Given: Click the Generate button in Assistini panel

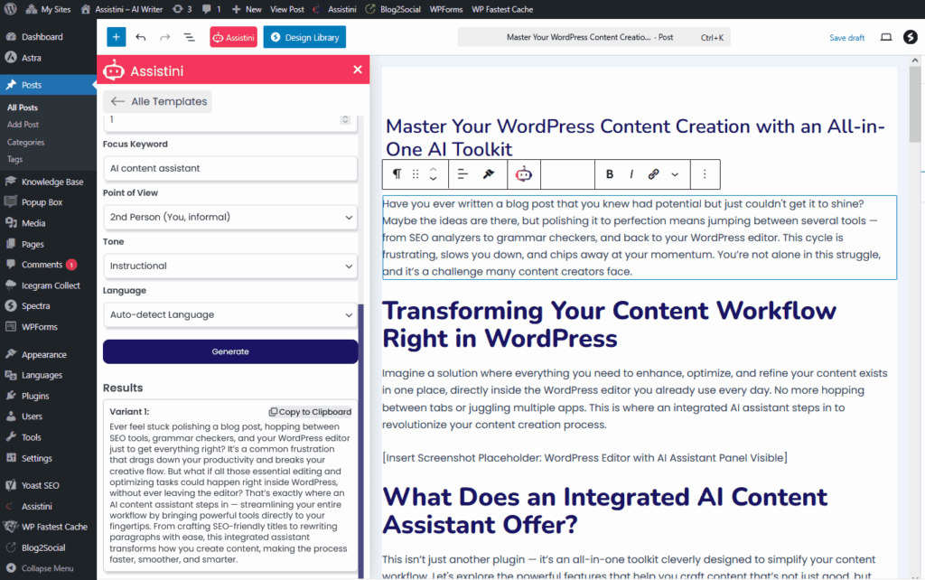Looking at the screenshot, I should 229,351.
